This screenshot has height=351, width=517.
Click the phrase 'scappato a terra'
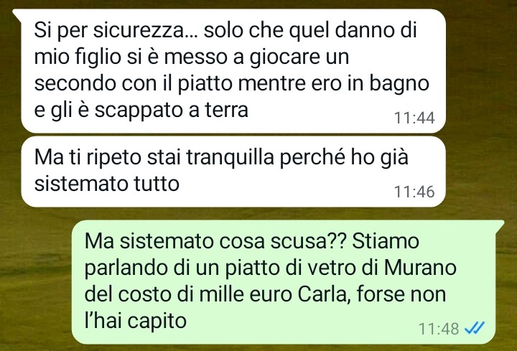172,110
